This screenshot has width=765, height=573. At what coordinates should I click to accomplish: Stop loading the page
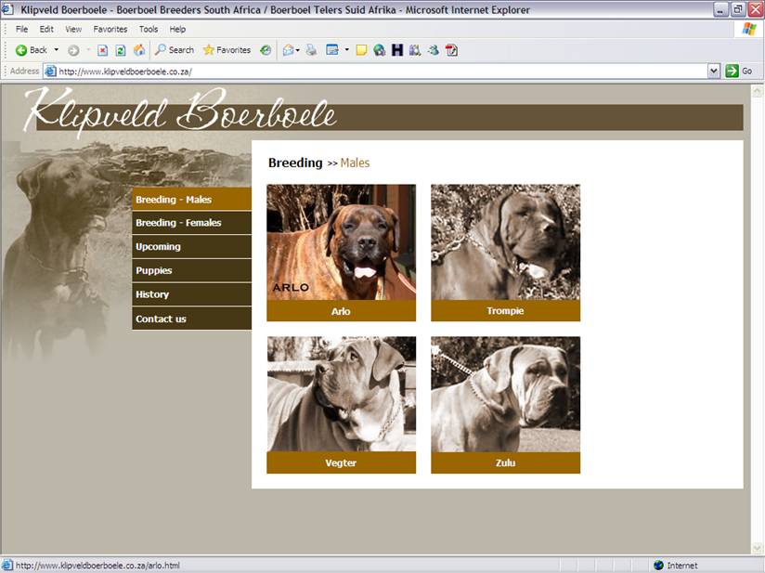point(102,50)
